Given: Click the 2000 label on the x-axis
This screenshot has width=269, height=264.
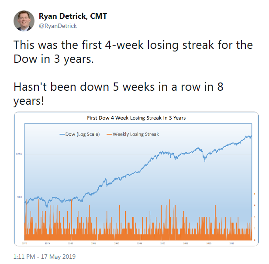Looking at the screenshot, I should tap(162, 243).
